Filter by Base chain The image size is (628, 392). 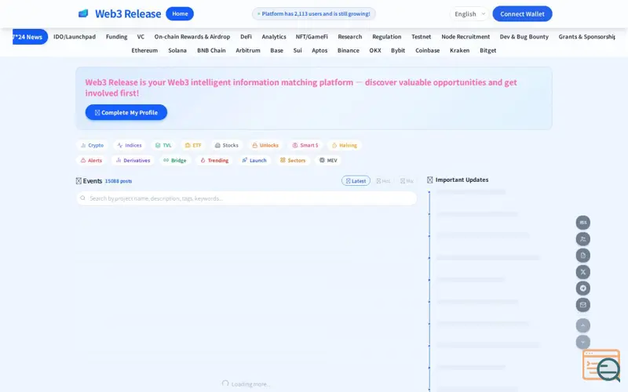click(277, 50)
